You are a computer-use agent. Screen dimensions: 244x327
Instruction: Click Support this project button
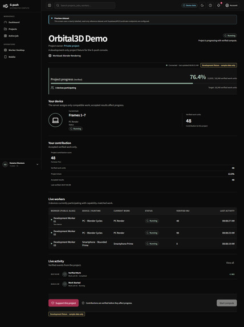click(x=63, y=303)
